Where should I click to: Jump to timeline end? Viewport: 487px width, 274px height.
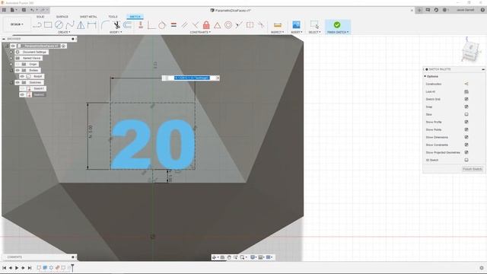pos(30,267)
